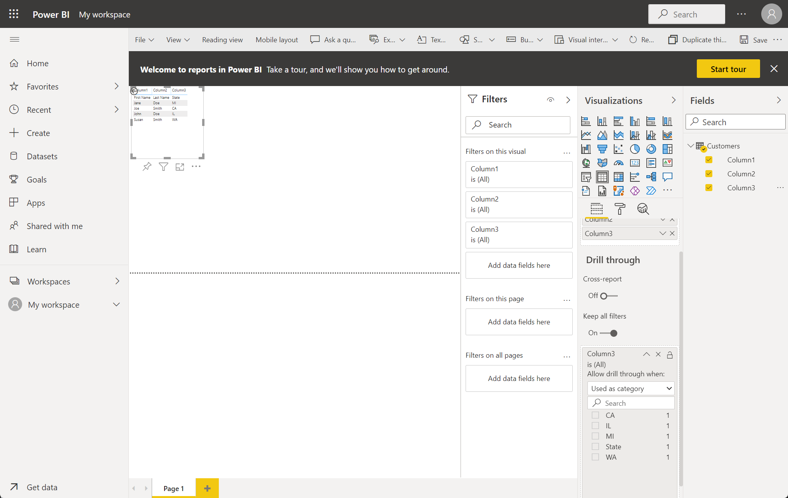788x498 pixels.
Task: Open the Analytics magnifier tab
Action: click(x=643, y=209)
